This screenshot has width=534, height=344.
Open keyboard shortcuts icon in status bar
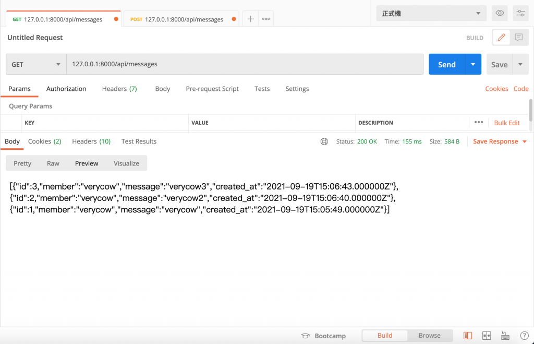coord(505,336)
